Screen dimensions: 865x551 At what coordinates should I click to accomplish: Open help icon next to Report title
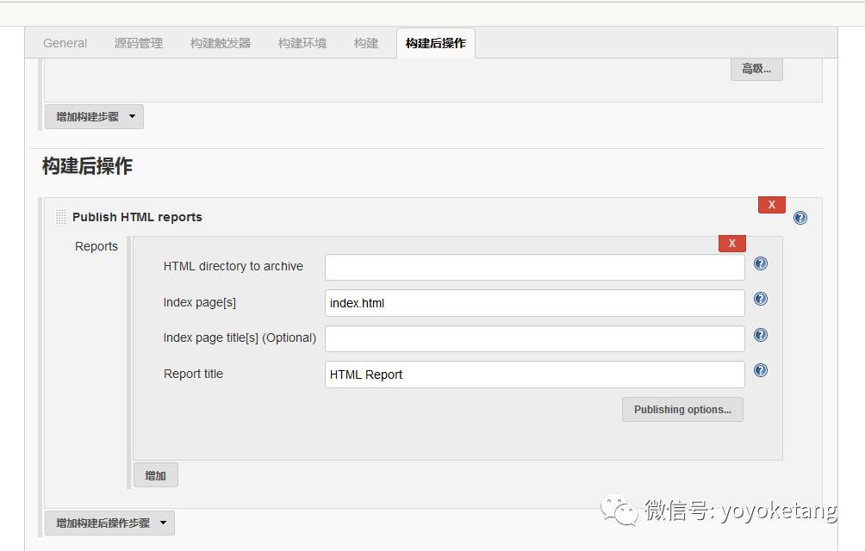coord(761,370)
